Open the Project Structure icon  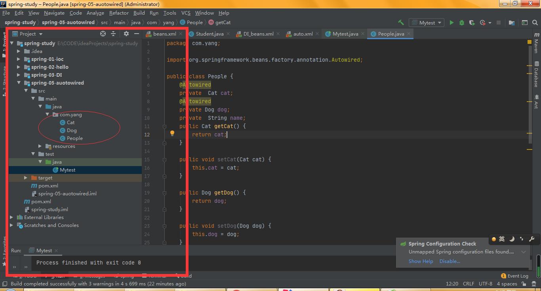pos(512,23)
